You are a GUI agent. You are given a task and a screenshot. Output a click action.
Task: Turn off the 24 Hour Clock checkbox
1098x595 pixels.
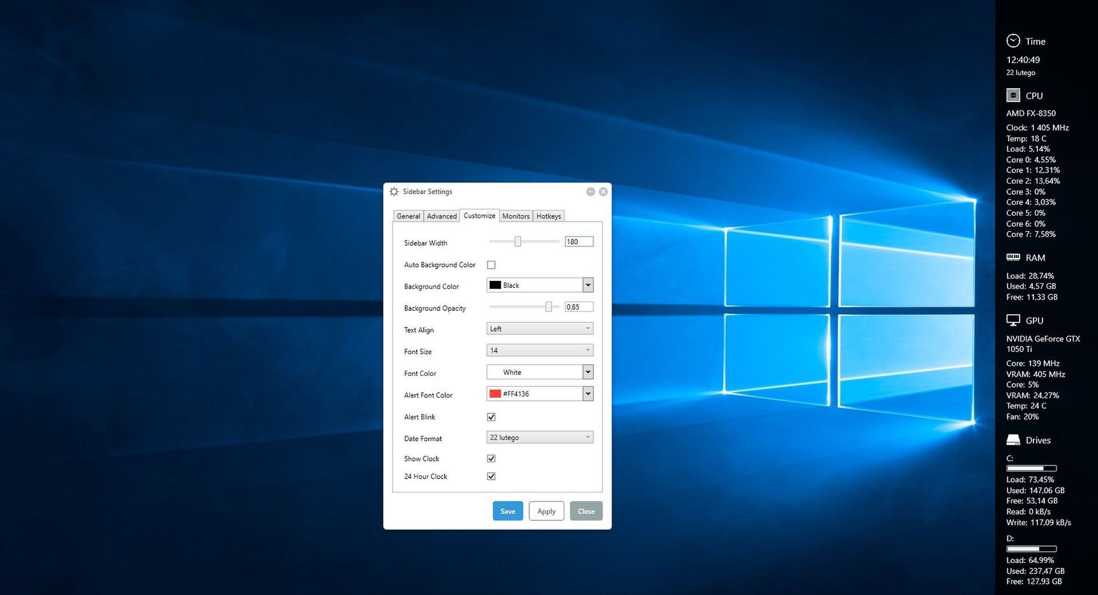coord(491,476)
